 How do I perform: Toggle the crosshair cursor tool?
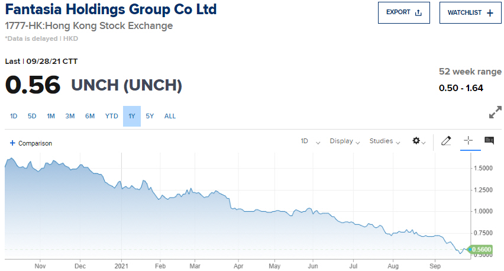coord(468,141)
